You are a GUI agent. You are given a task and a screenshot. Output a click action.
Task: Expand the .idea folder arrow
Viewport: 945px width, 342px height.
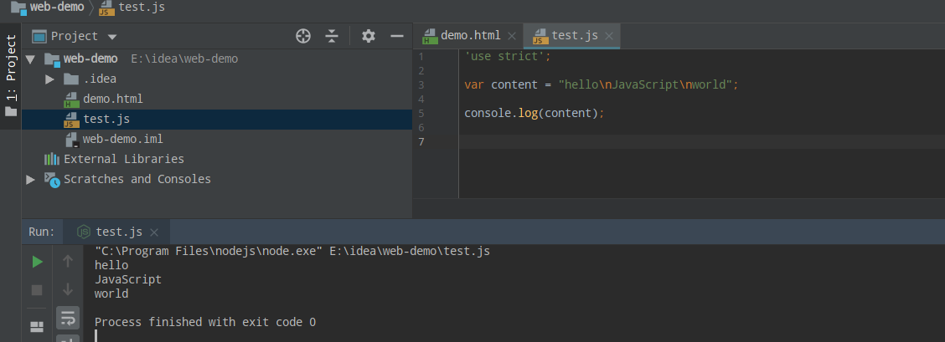click(x=49, y=79)
